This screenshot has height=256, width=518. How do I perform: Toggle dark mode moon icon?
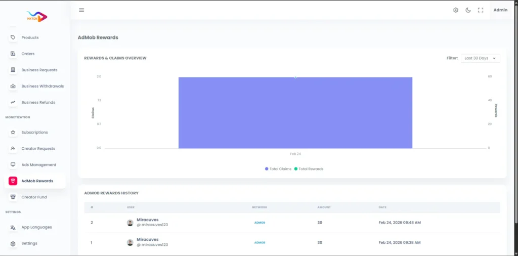[468, 10]
